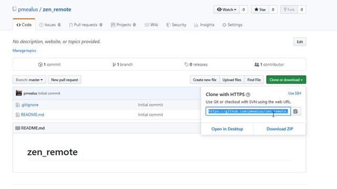Open the Insights tab
This screenshot has width=337, height=189.
(204, 25)
